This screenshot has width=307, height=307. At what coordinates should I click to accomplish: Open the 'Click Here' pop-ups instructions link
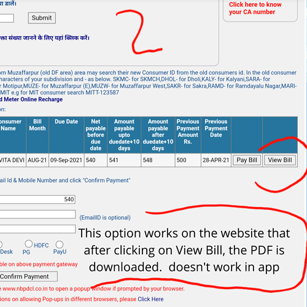coord(150,299)
